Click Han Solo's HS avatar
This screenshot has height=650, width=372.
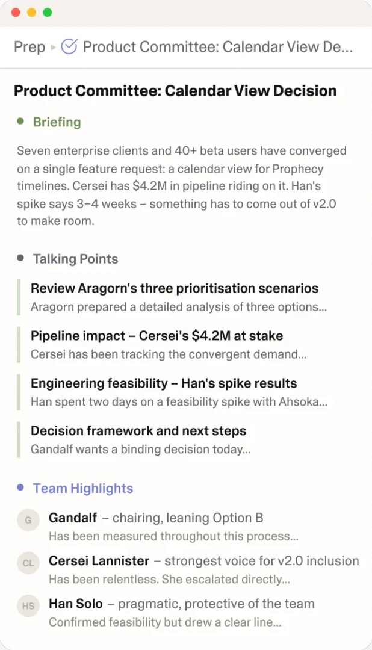click(x=28, y=605)
